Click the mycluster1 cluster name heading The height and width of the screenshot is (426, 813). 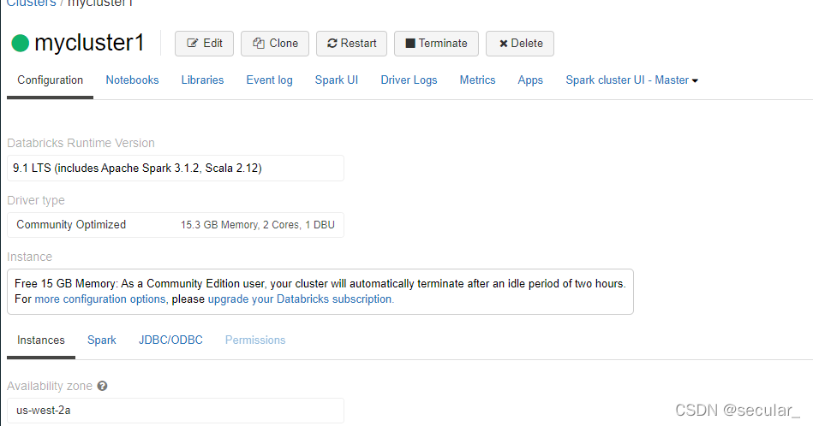(89, 43)
